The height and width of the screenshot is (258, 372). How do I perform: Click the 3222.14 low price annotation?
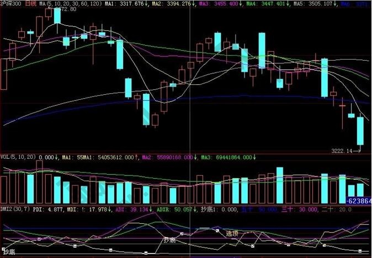tap(342, 150)
